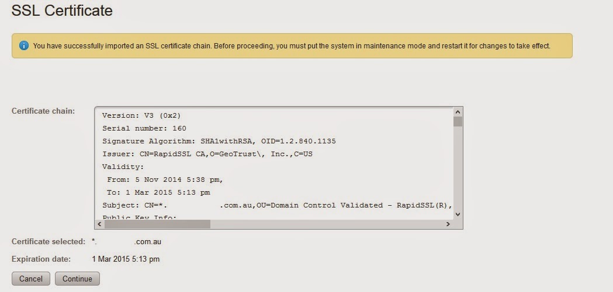Click the "To: 1 Mar 2015 5:13 pm" line
The width and height of the screenshot is (613, 292).
158,192
